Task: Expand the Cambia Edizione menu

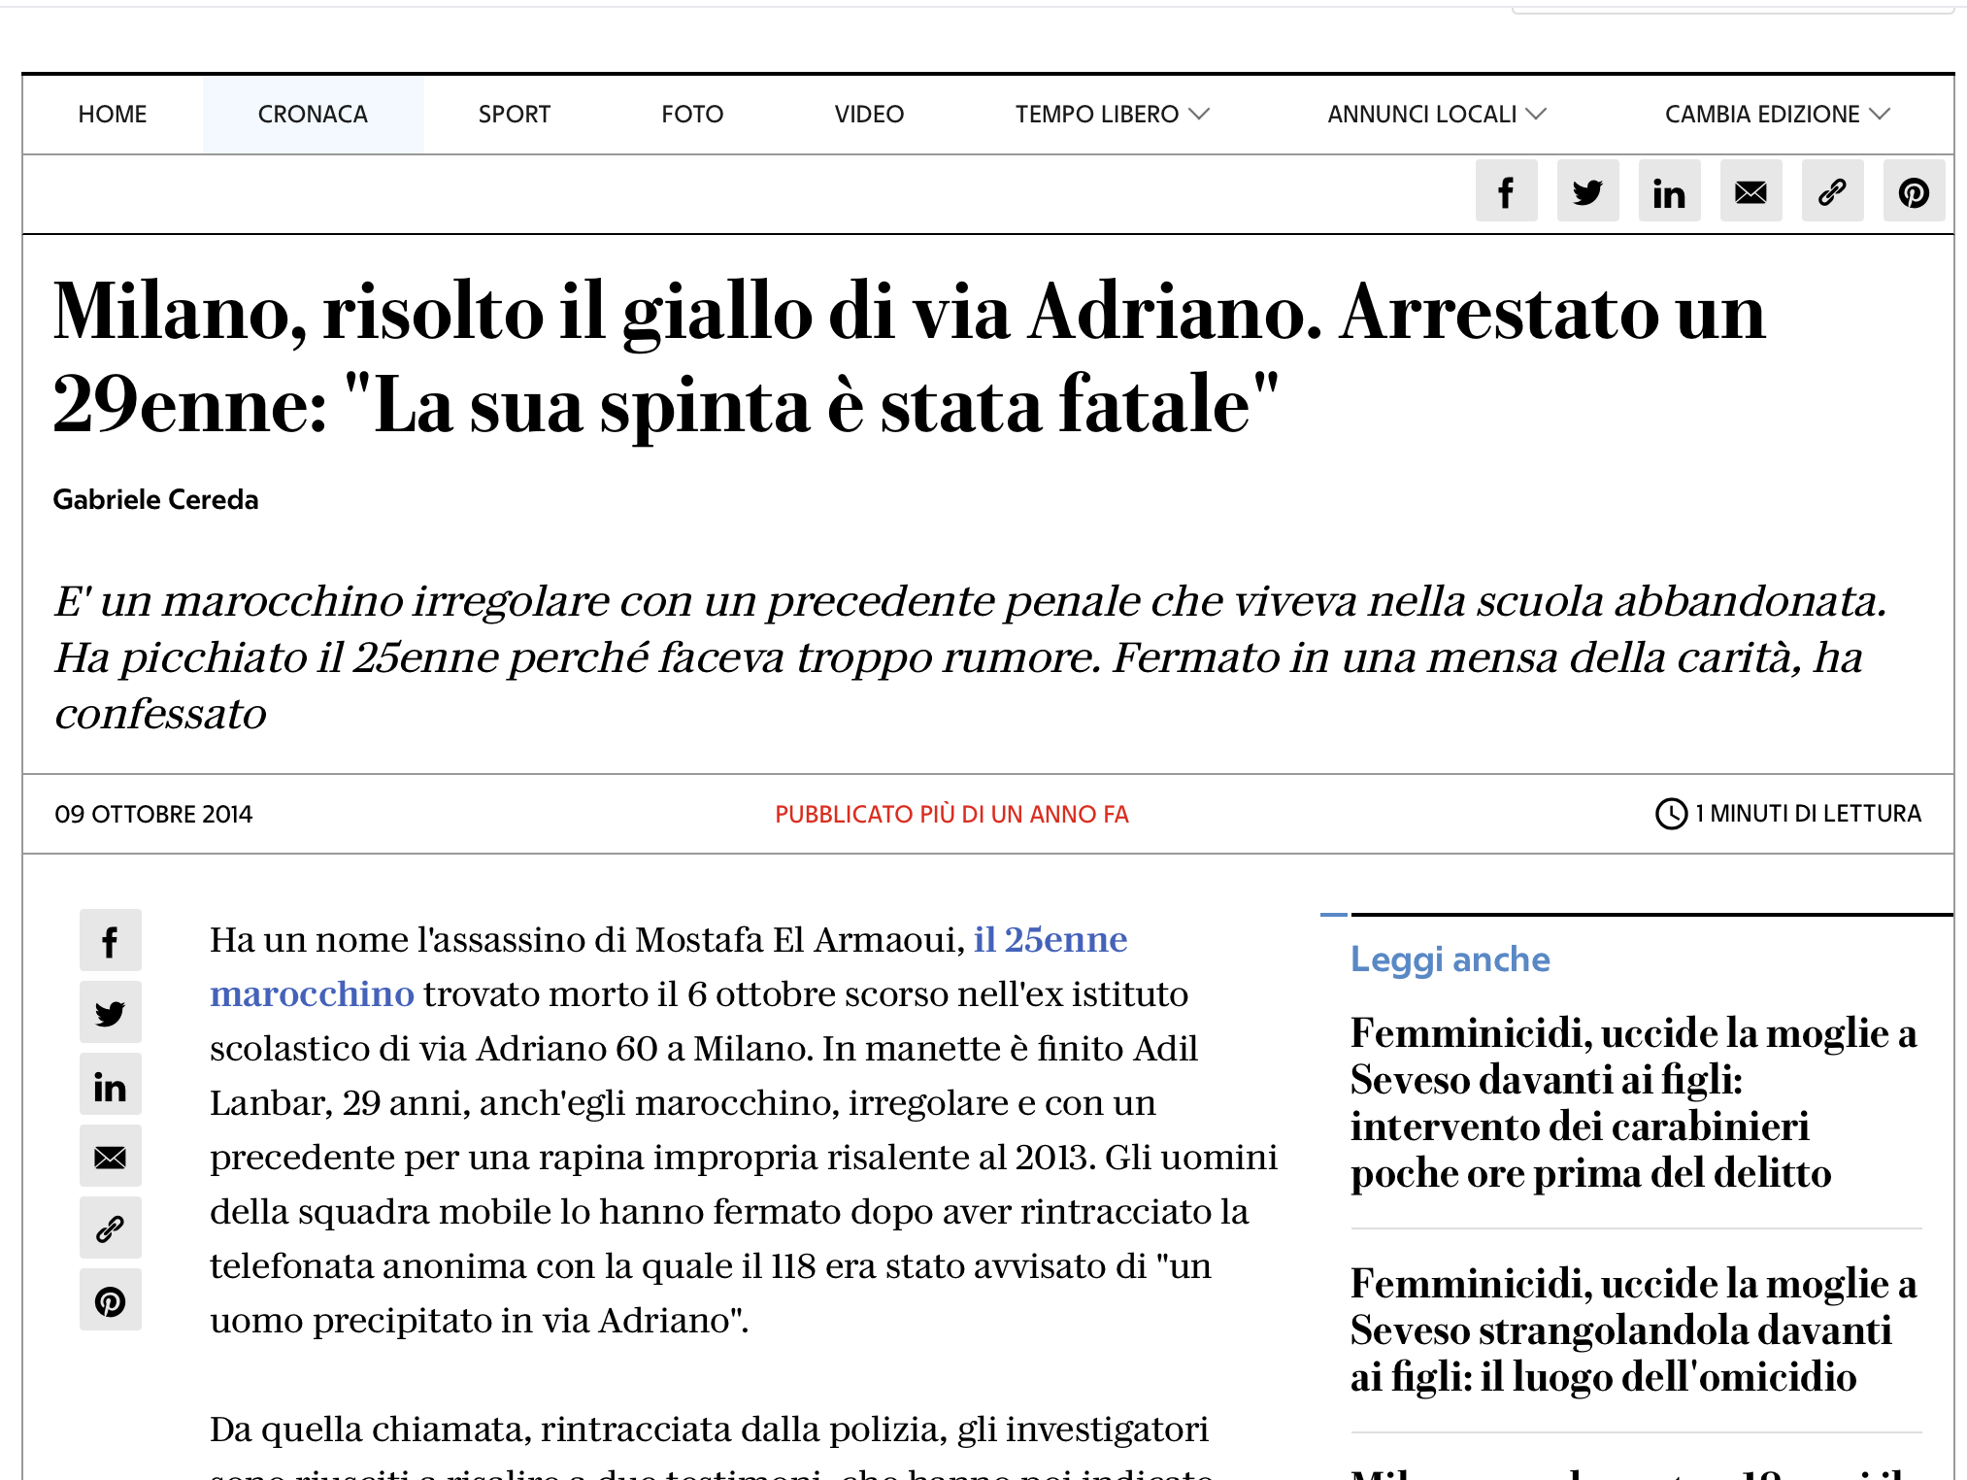Action: [x=1777, y=115]
